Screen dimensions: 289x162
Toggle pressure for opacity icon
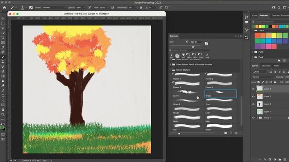89,8
